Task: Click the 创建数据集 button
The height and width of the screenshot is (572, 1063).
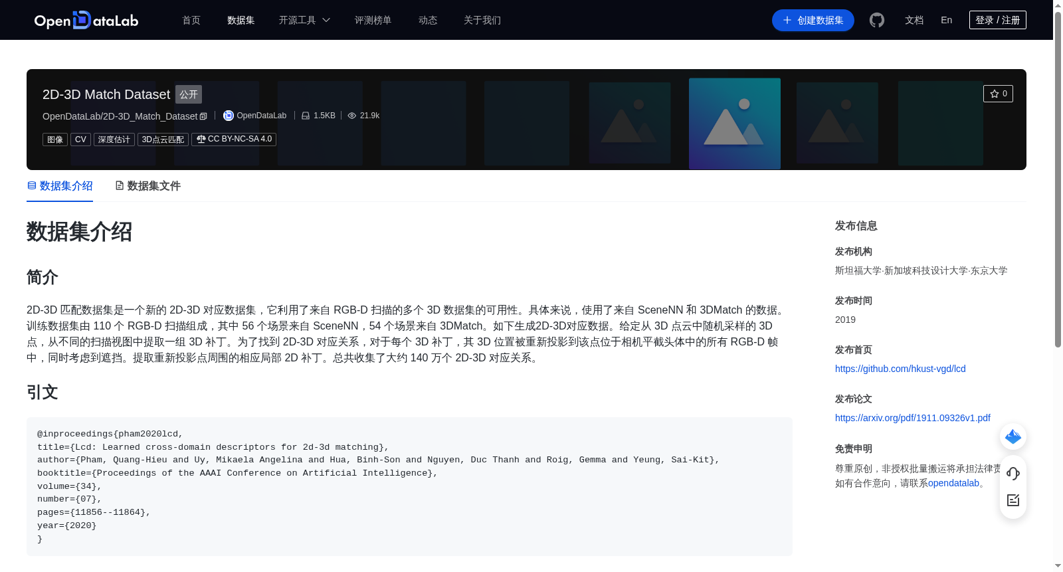Action: click(x=813, y=20)
